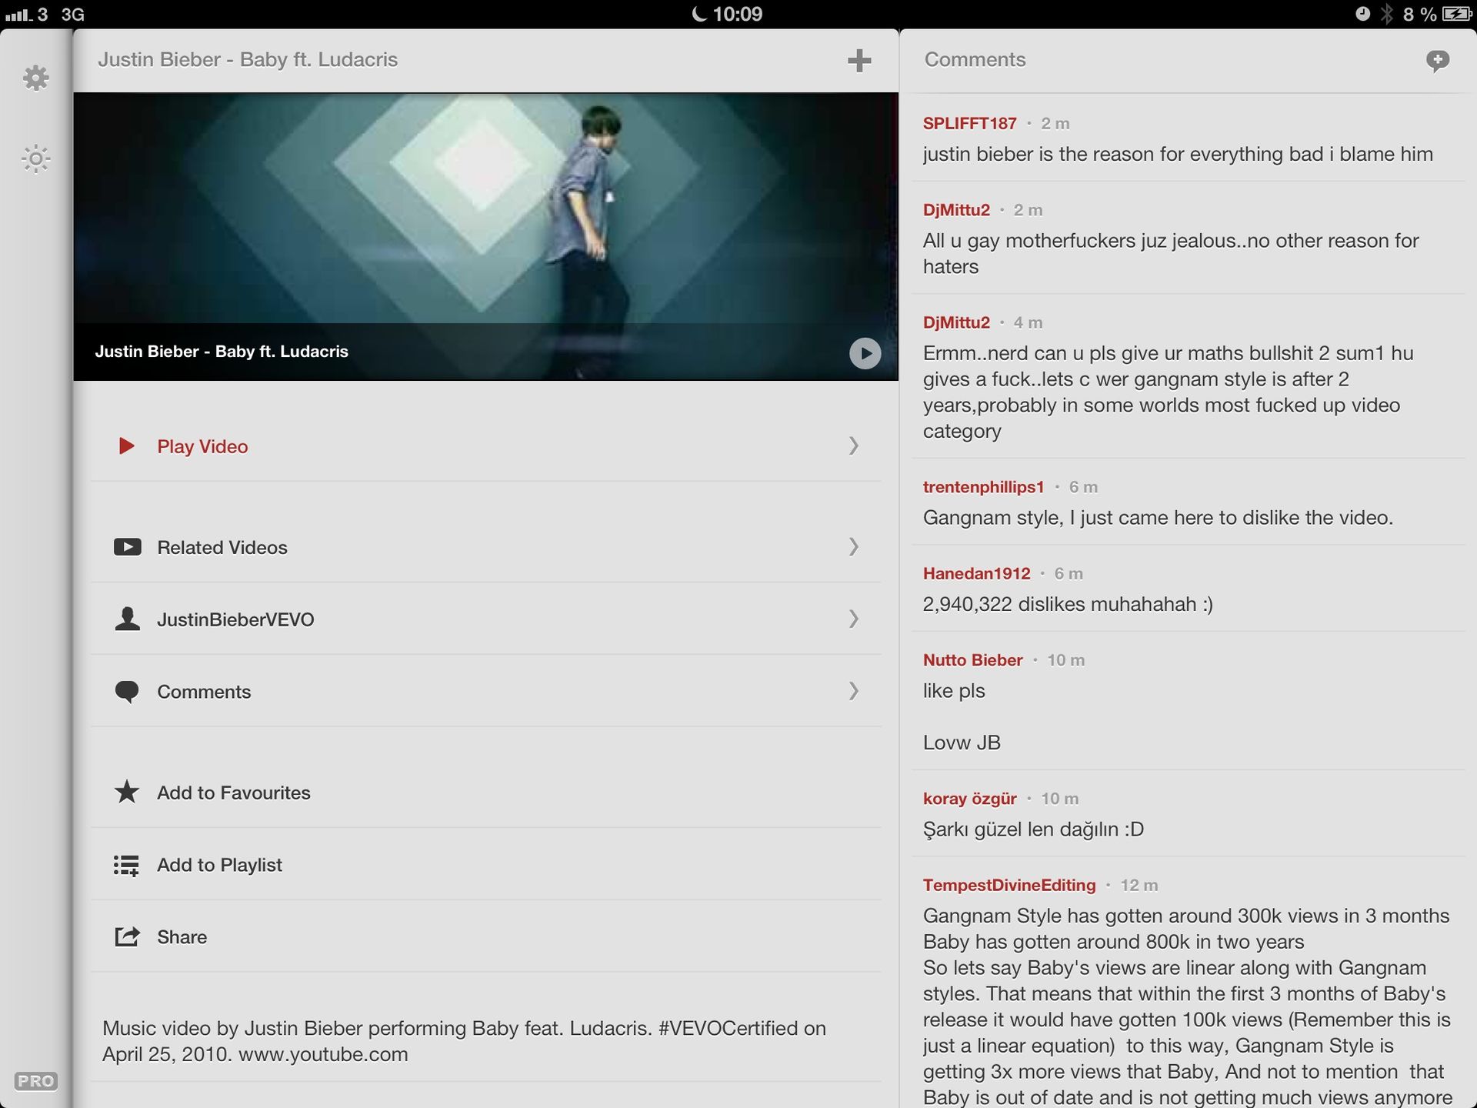Choose Add to Playlist
The height and width of the screenshot is (1108, 1477).
(486, 865)
